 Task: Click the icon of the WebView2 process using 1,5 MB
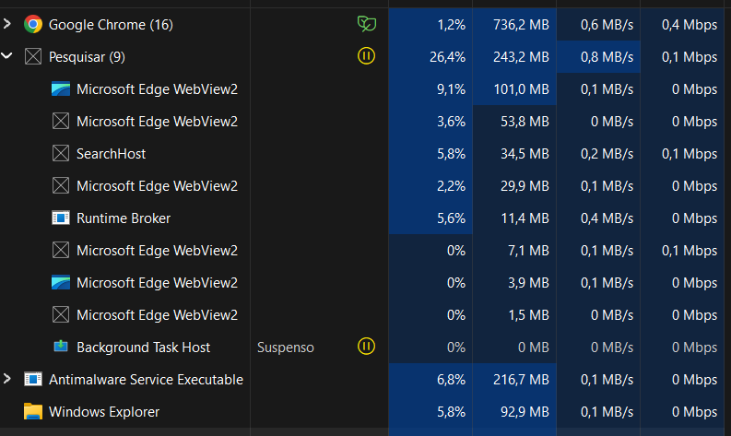(61, 314)
